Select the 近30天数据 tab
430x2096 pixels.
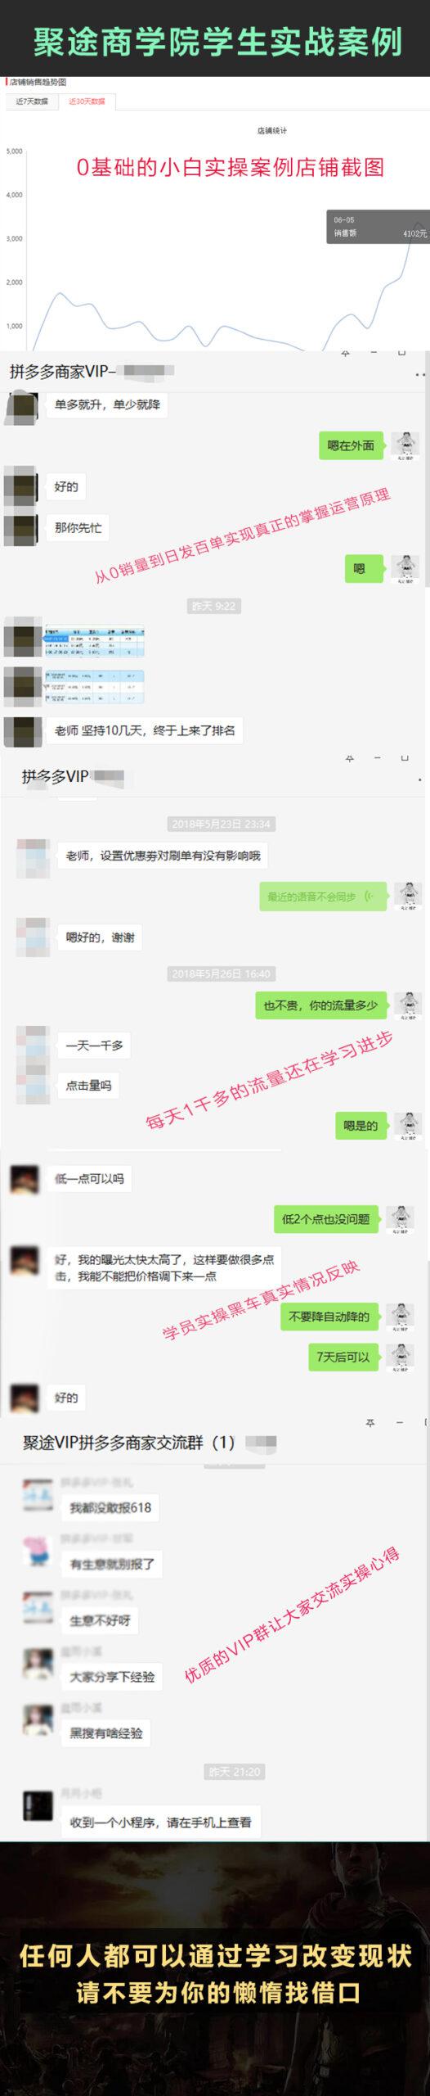coord(86,102)
